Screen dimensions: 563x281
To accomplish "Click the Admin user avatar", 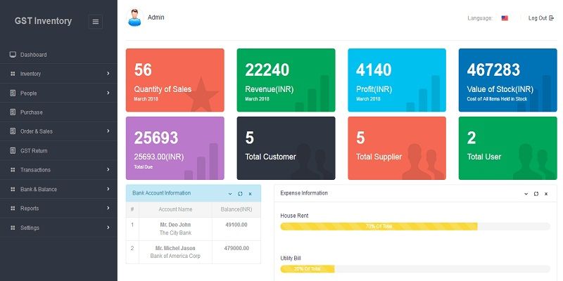I will [134, 18].
